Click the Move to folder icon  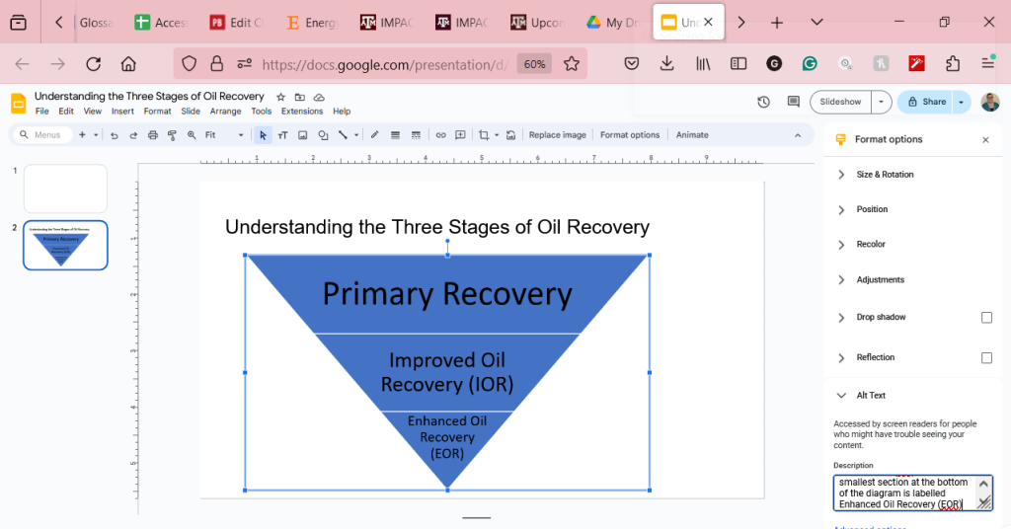300,98
